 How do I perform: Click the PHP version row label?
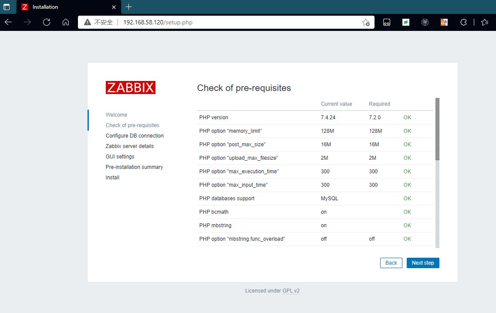coord(213,117)
